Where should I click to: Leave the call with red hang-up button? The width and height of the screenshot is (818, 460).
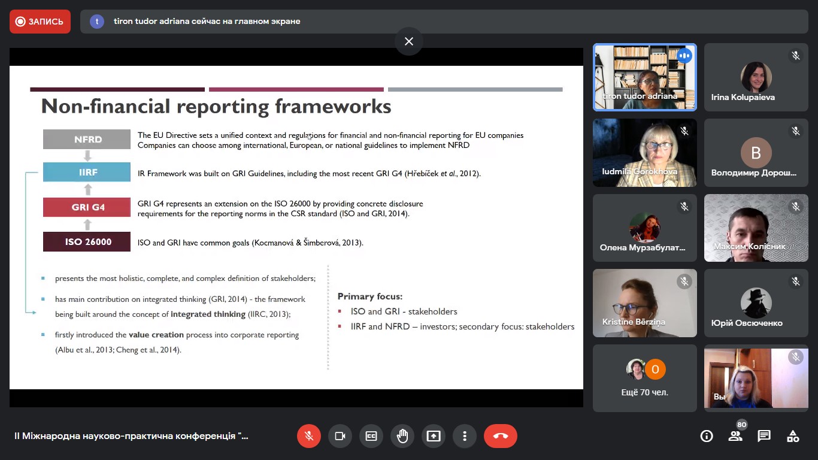501,436
